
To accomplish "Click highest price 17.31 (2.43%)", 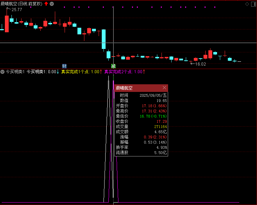I will [x=154, y=111].
